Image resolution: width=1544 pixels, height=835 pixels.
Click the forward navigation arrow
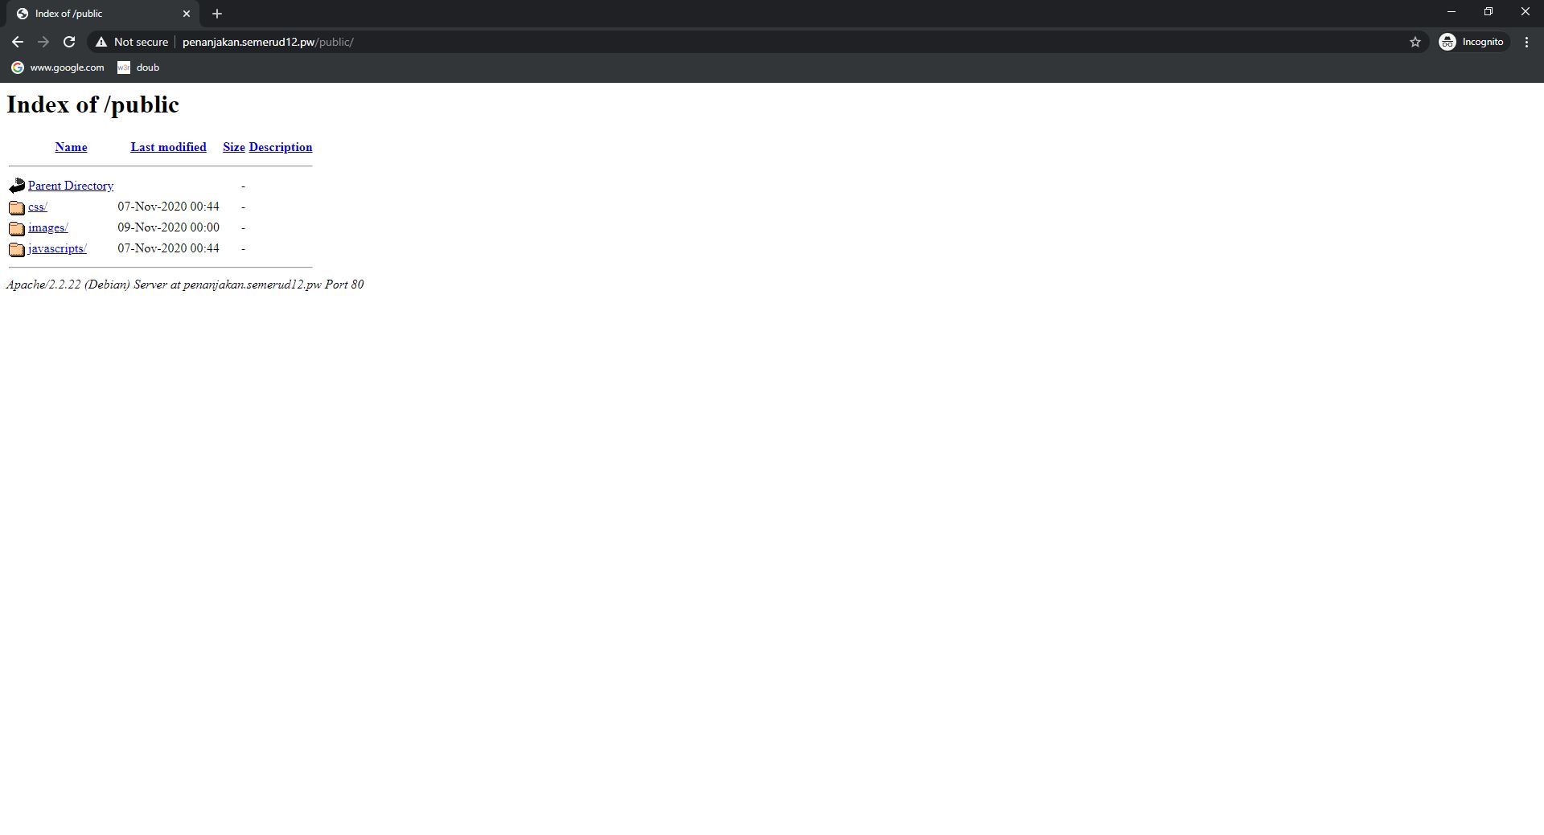click(x=43, y=42)
